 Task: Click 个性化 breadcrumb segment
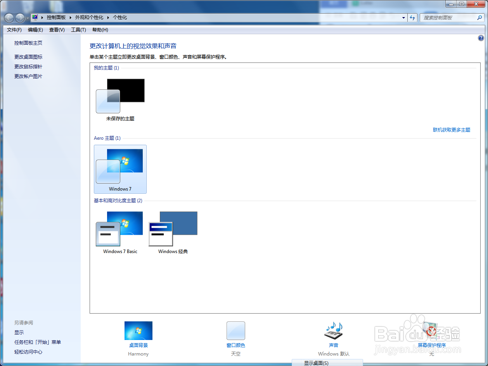[x=120, y=17]
